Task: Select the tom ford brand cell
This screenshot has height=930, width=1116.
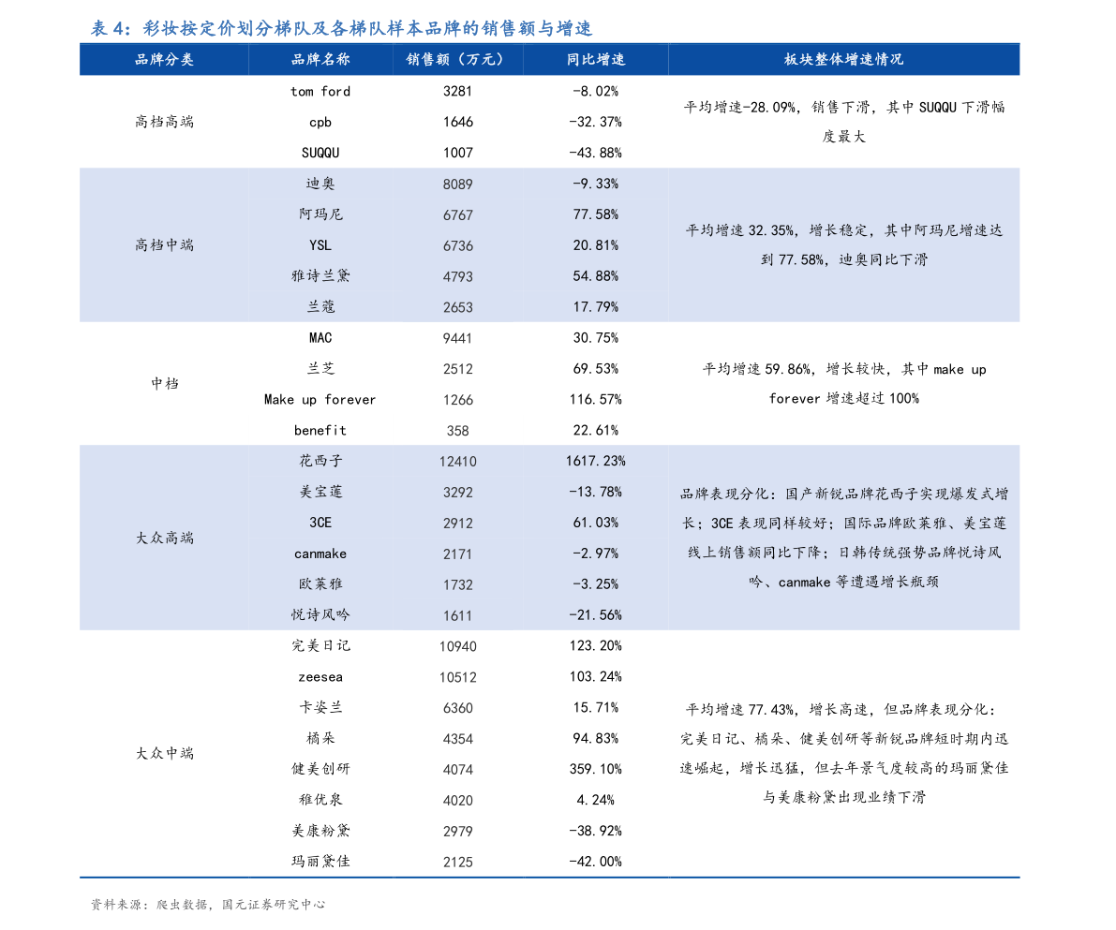Action: click(x=320, y=91)
